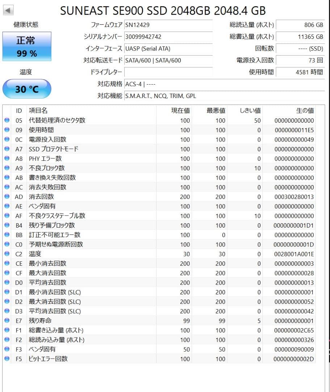
Task: Click the blue dot beside 不良ブロック数 A9
Action: [7, 168]
